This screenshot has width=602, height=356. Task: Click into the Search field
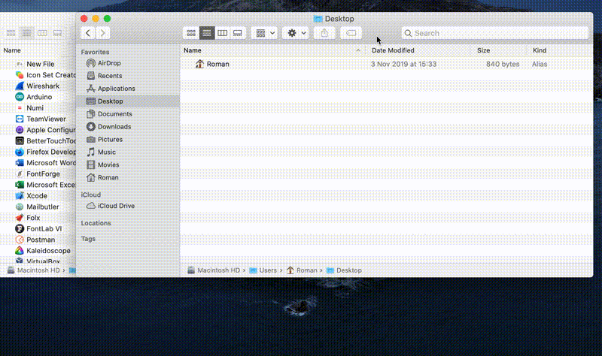[495, 33]
